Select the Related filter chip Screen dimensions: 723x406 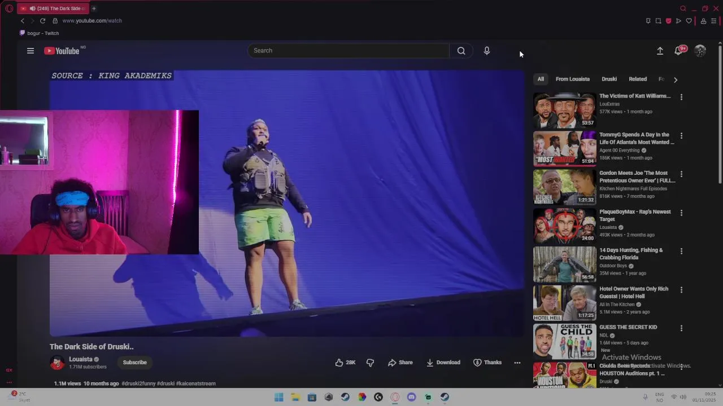(x=638, y=79)
